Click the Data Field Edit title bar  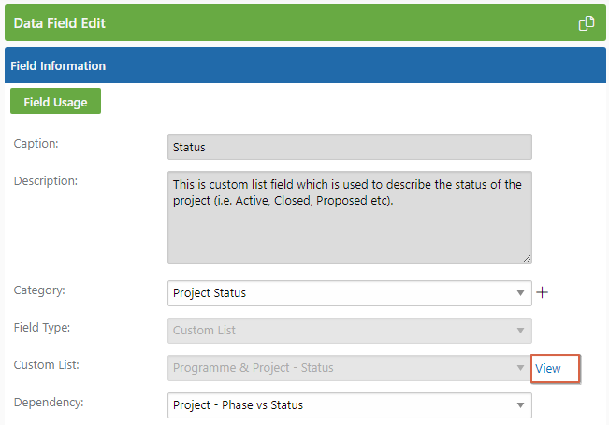click(x=305, y=22)
